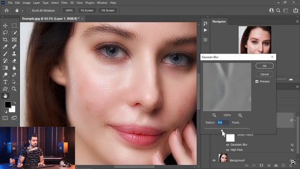Image resolution: width=300 pixels, height=169 pixels.
Task: Open the Plugins menu
Action: (90, 3)
